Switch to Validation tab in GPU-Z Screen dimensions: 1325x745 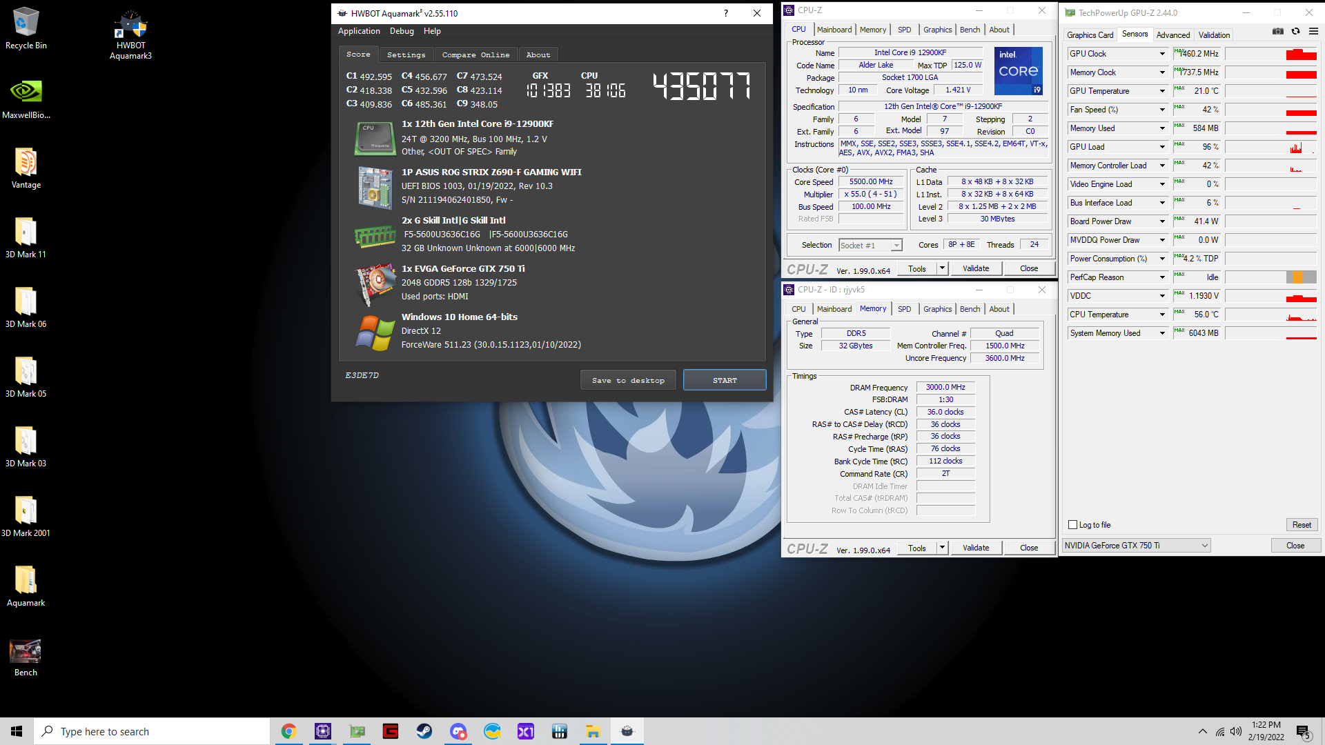coord(1214,34)
